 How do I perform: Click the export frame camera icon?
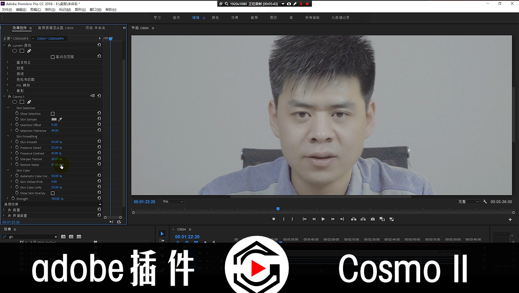372,219
